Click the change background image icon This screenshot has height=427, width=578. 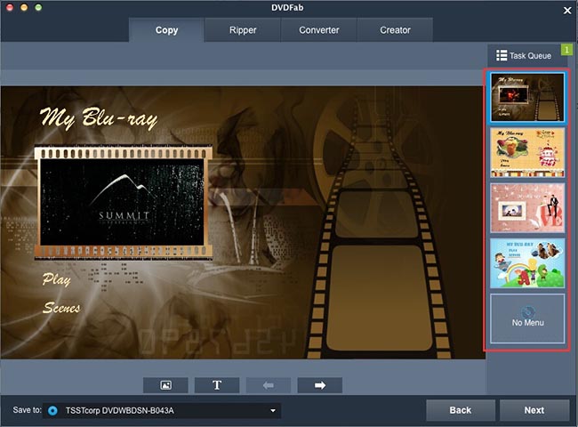point(165,385)
